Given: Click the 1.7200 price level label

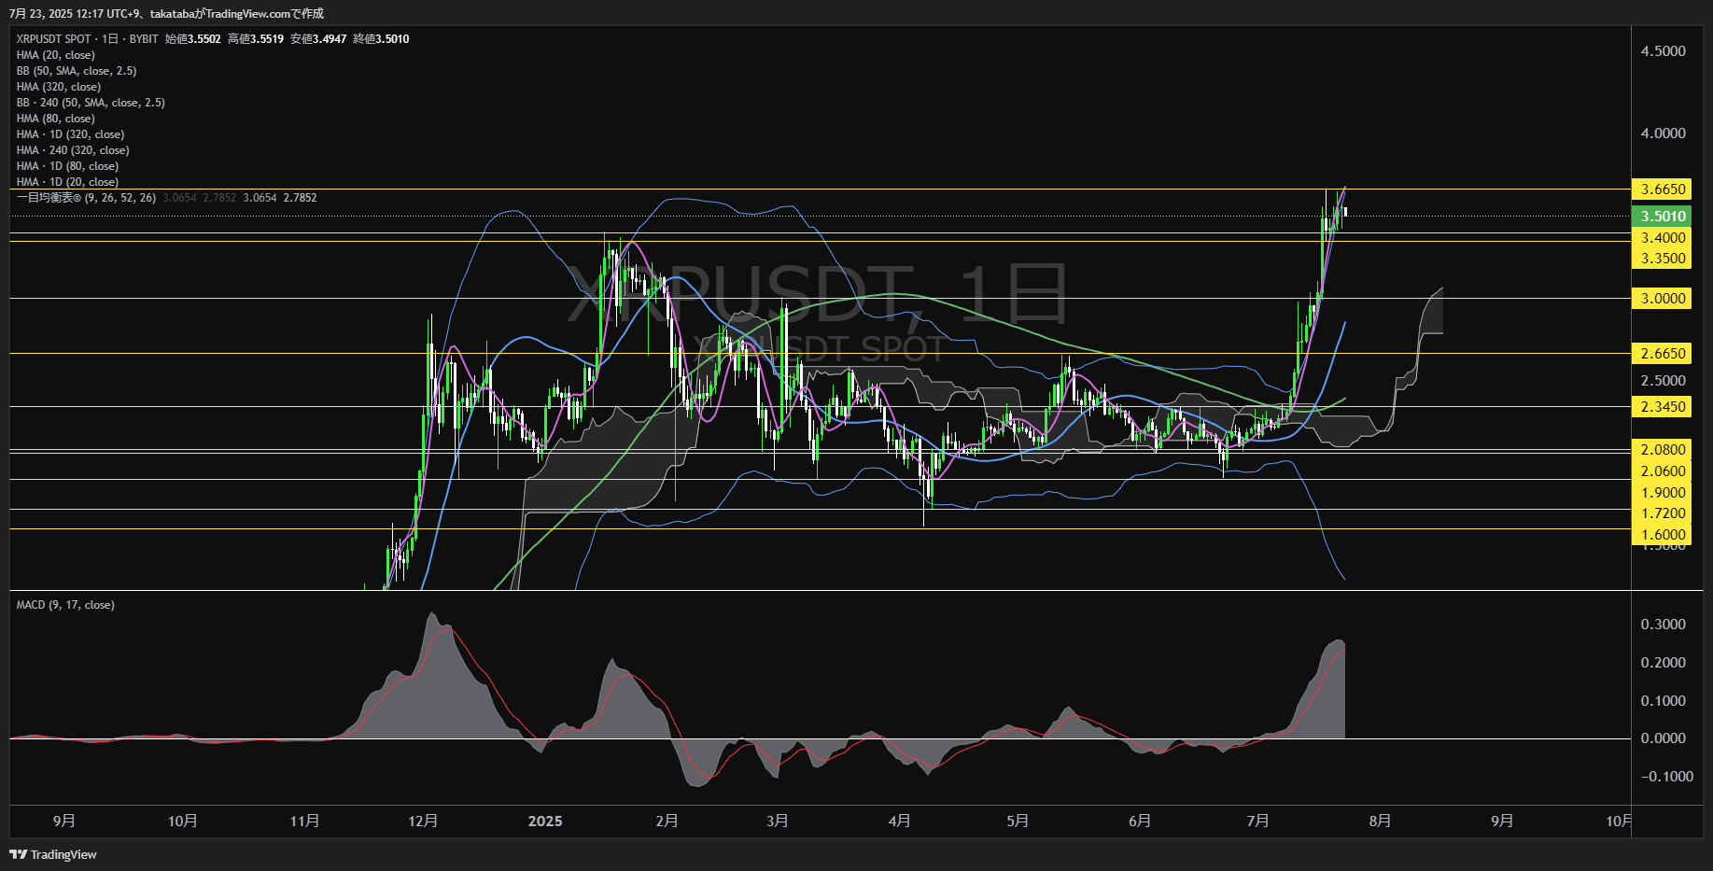Looking at the screenshot, I should click(x=1663, y=513).
